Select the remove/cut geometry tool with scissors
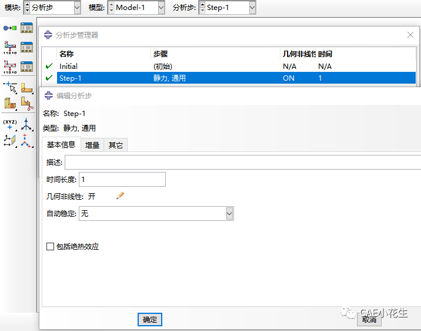The height and width of the screenshot is (331, 421). 27,104
